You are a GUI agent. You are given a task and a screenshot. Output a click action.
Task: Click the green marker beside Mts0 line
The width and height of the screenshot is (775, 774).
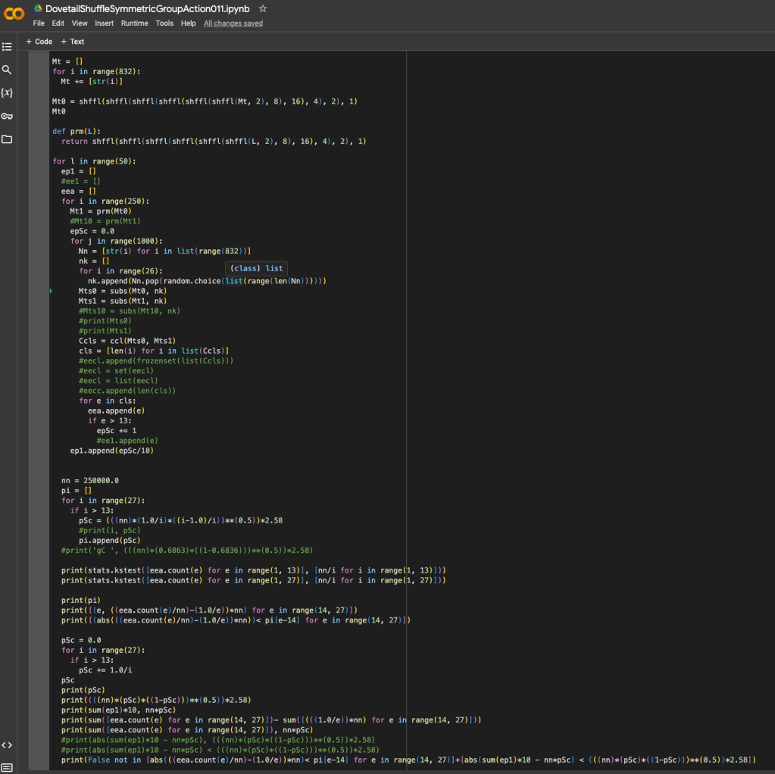coord(51,291)
